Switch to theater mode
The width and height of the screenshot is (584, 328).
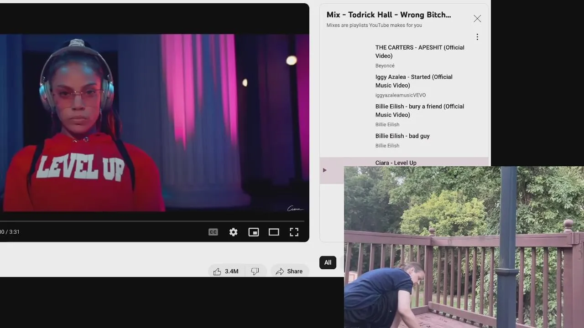click(274, 232)
